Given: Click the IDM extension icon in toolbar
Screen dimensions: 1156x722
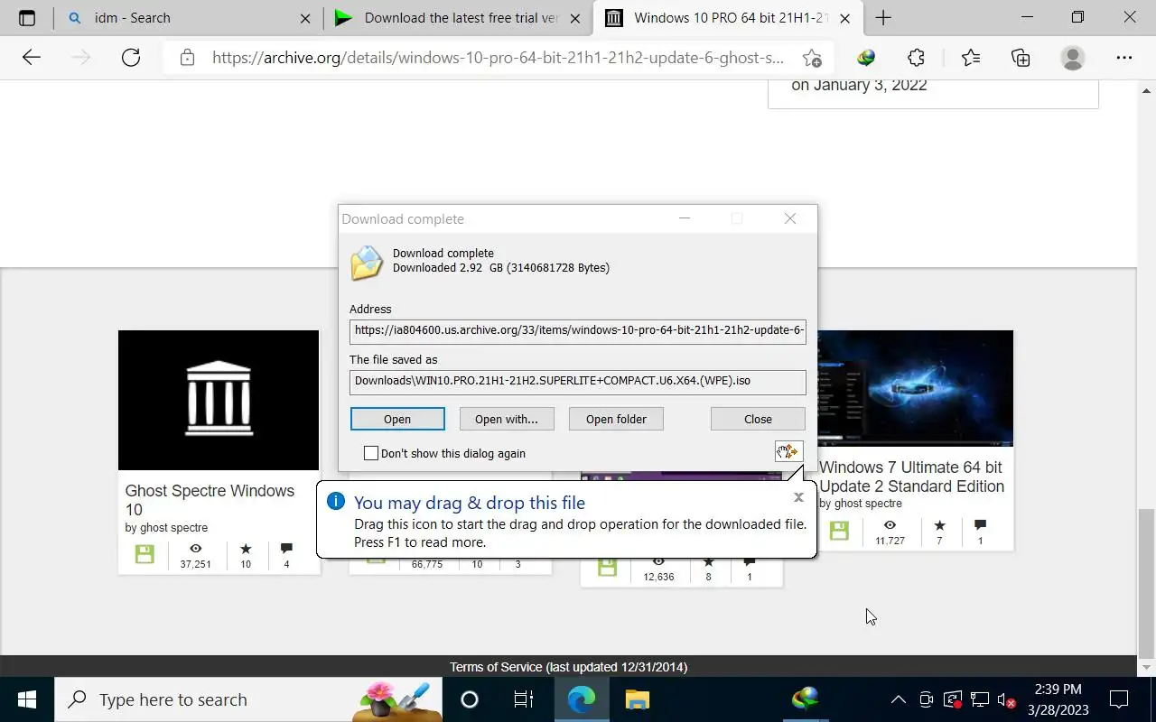Looking at the screenshot, I should pos(866,58).
